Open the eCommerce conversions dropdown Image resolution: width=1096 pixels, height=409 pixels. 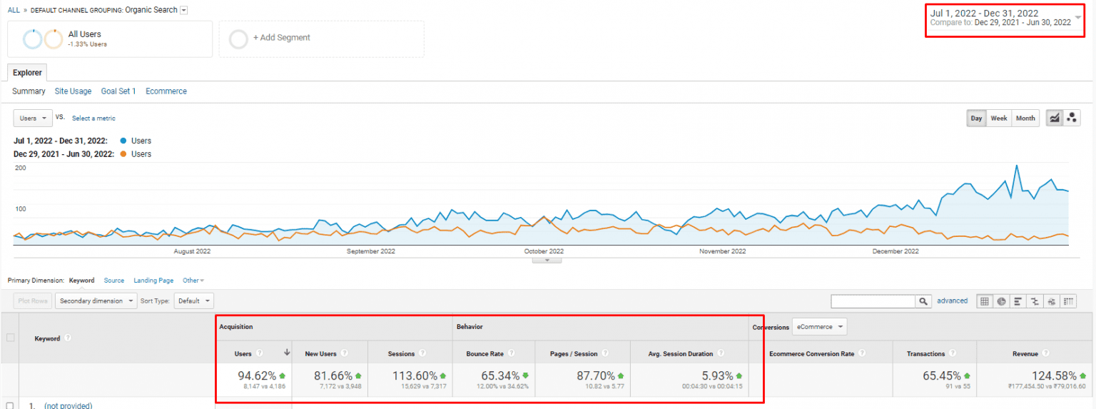coord(820,327)
